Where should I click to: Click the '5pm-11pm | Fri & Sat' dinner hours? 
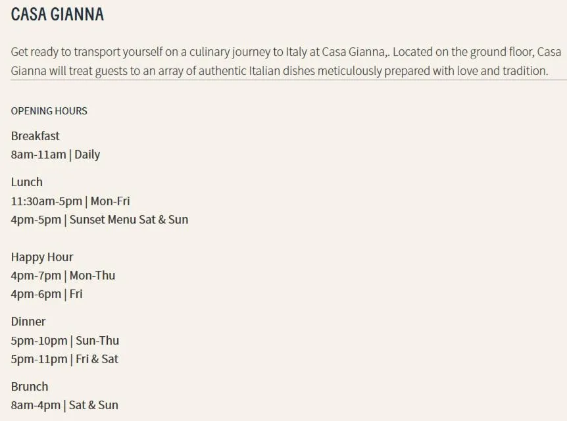[x=64, y=359]
